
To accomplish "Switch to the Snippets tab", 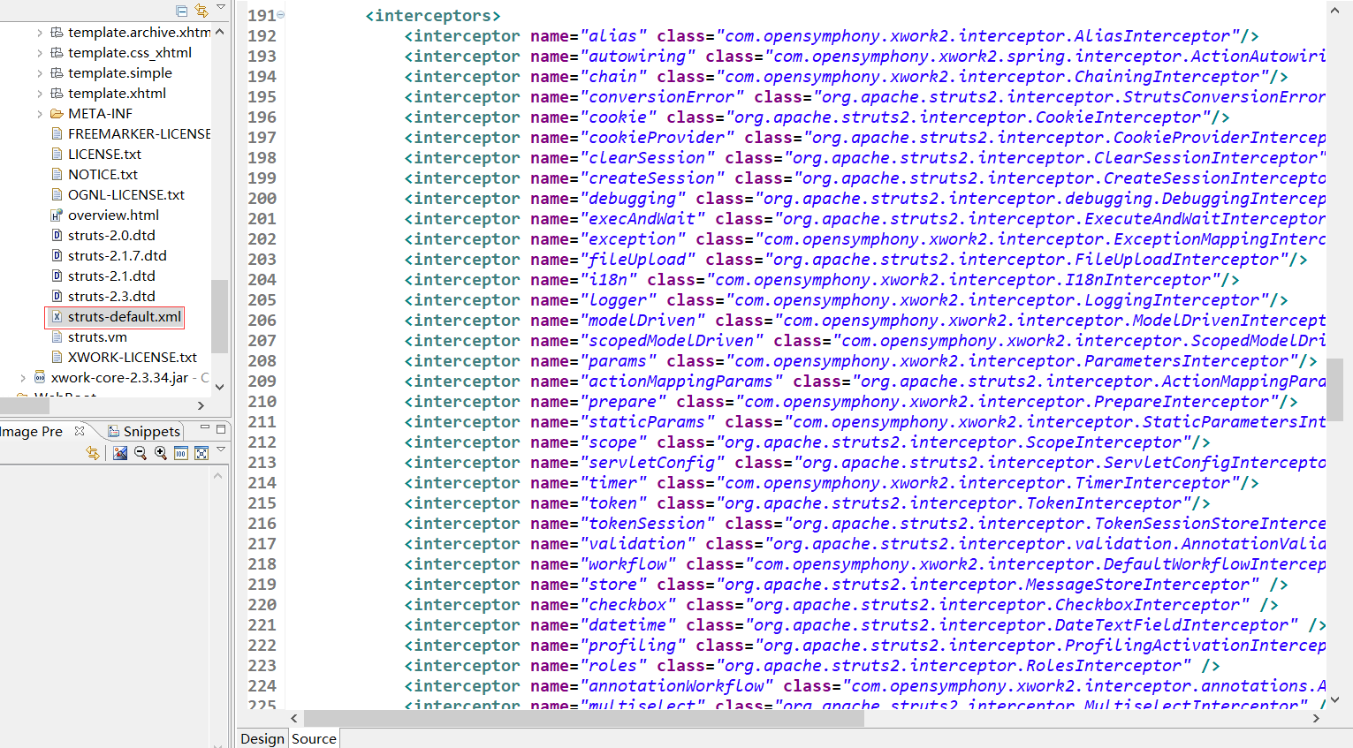I will point(144,431).
